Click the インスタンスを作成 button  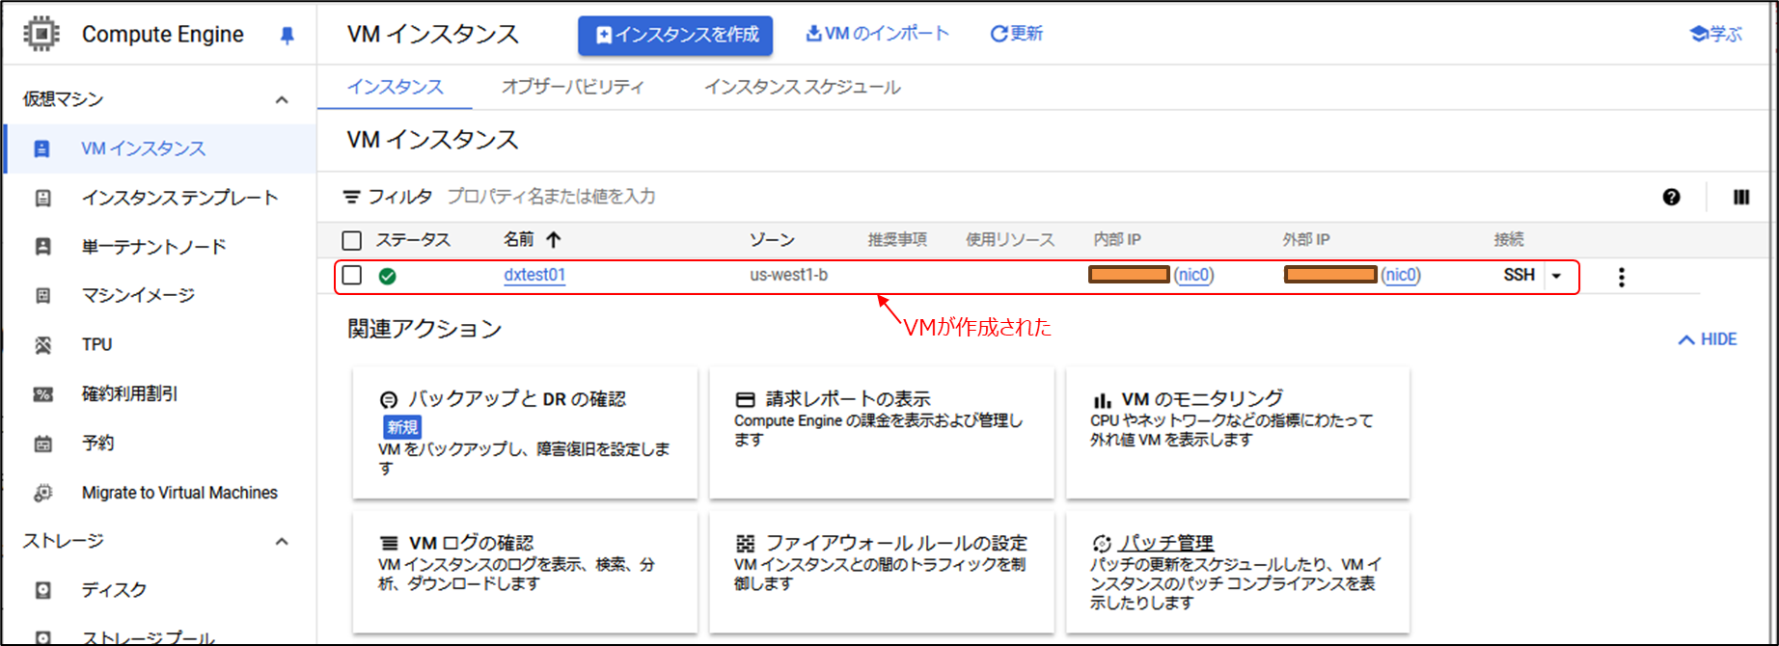point(675,36)
